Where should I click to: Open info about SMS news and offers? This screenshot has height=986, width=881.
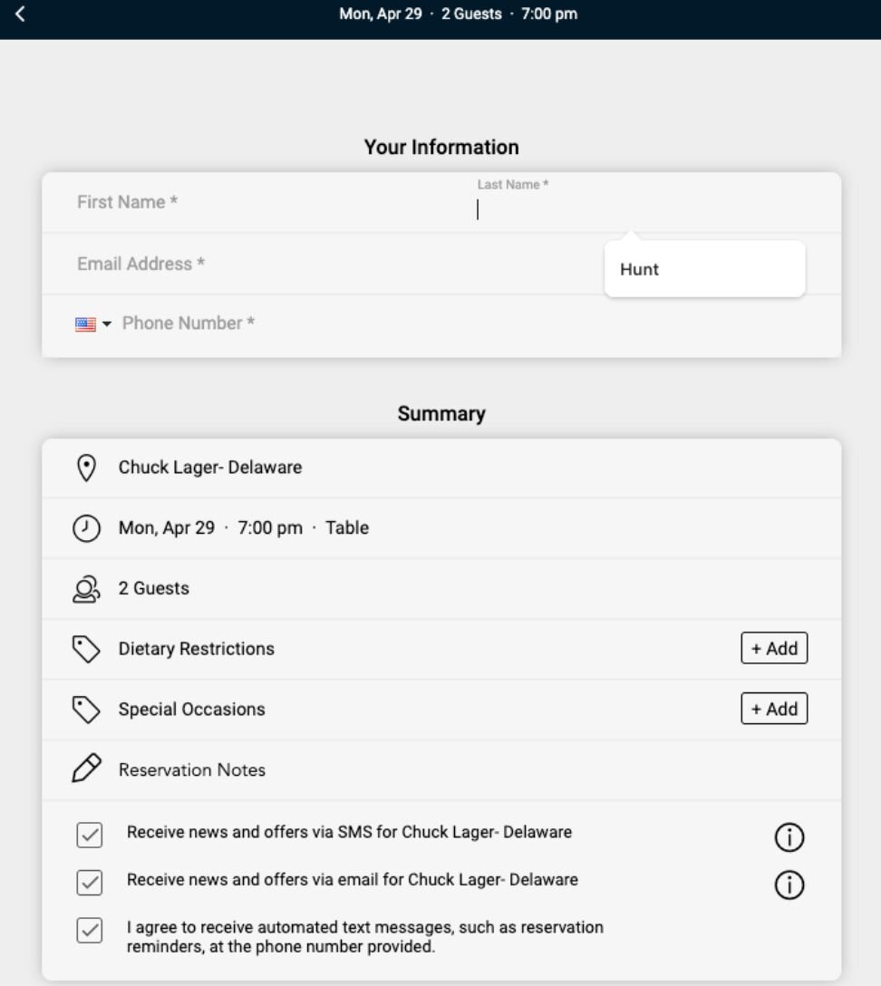[x=789, y=838]
